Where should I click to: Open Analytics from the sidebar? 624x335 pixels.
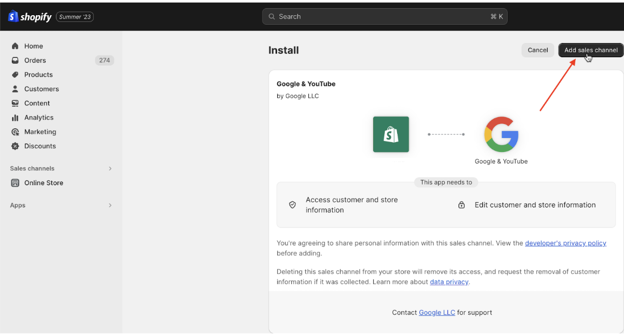pos(39,118)
